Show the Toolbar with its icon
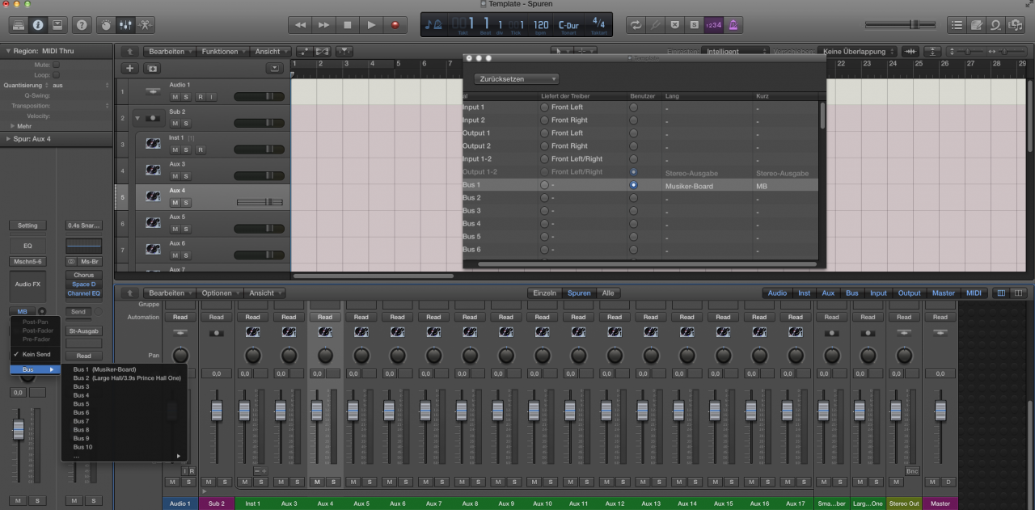 point(57,25)
